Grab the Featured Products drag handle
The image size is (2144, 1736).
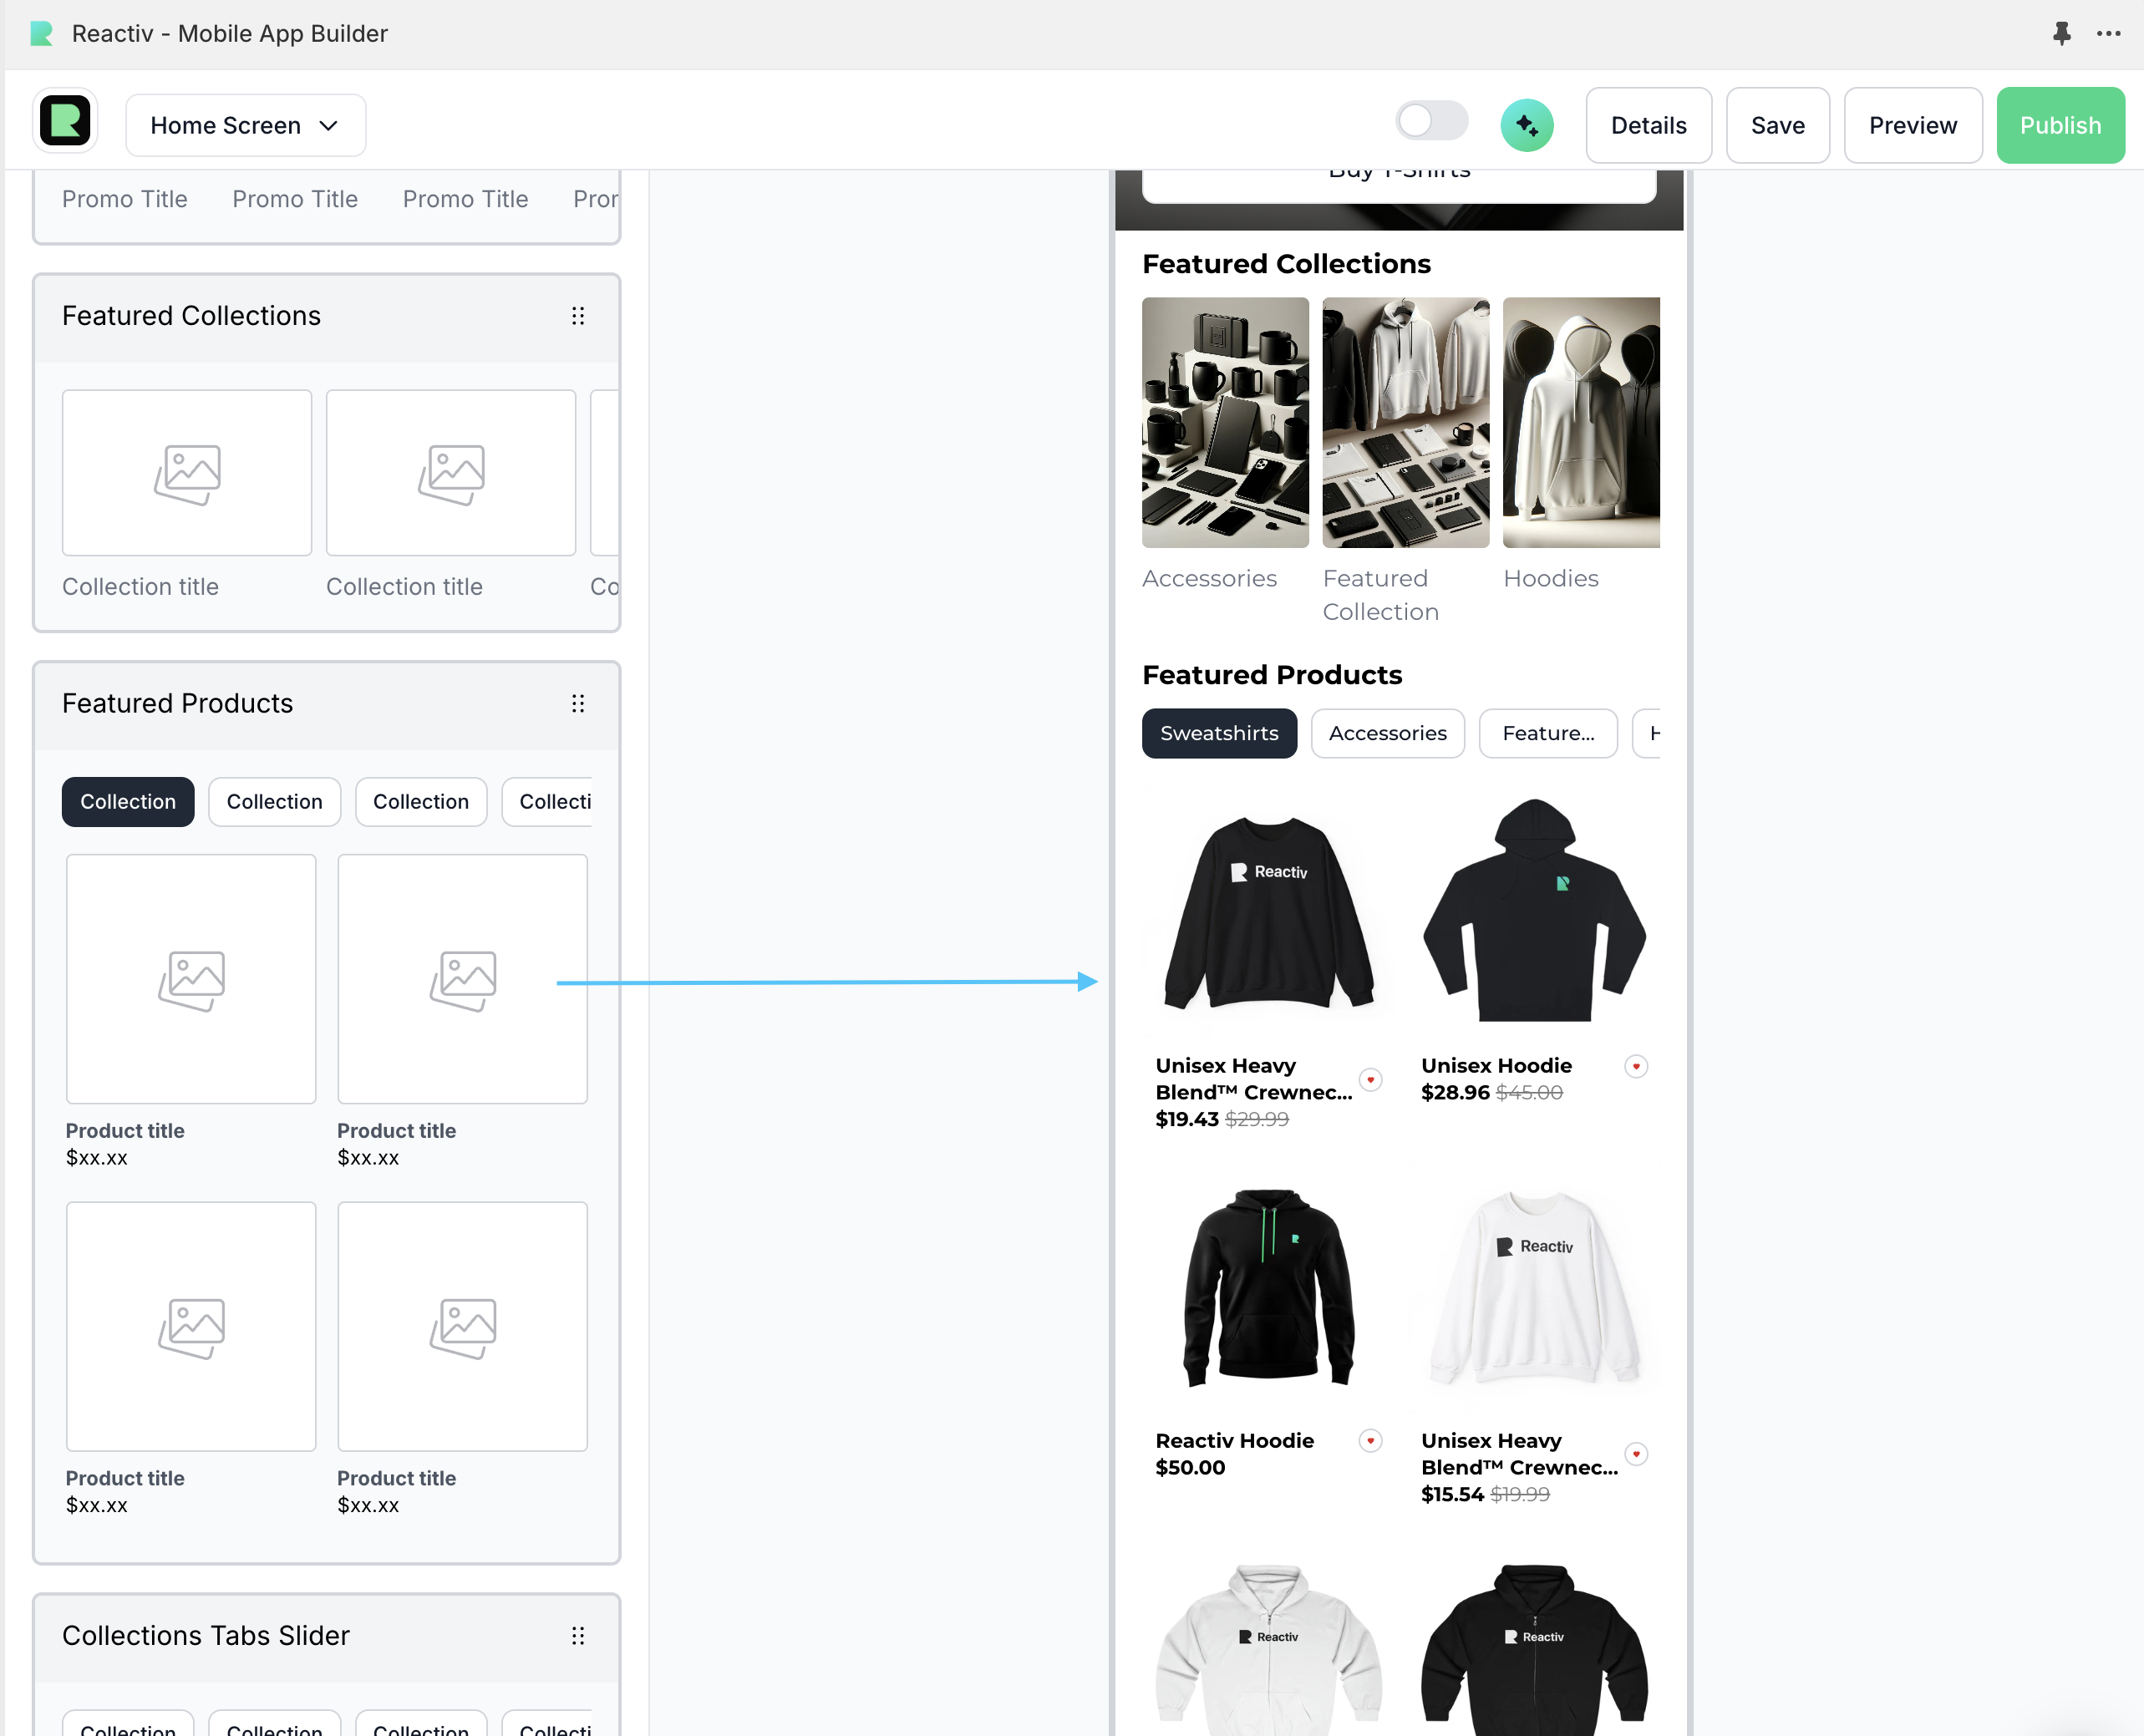pyautogui.click(x=577, y=704)
